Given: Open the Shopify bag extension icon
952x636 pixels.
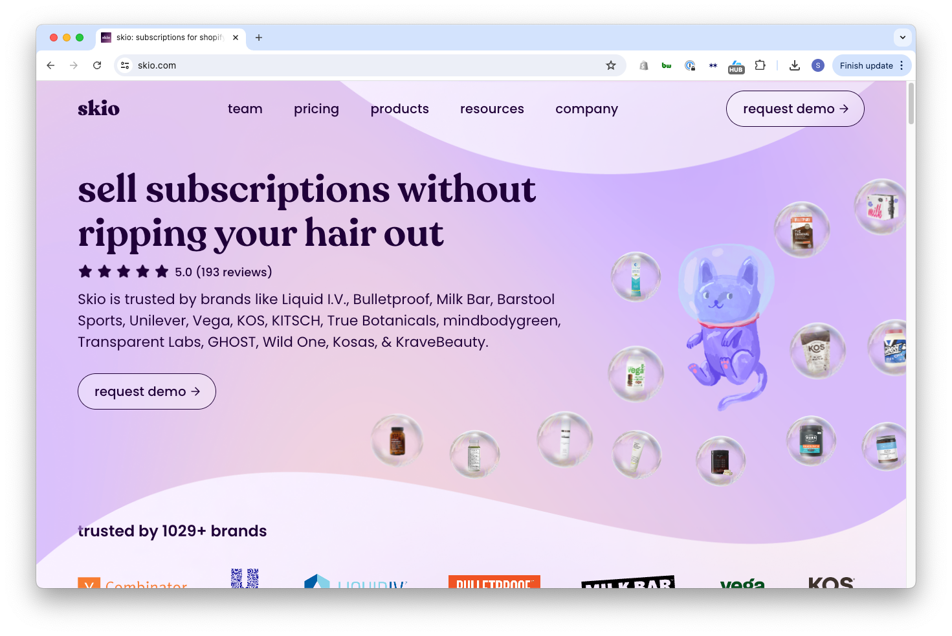Looking at the screenshot, I should click(x=644, y=65).
